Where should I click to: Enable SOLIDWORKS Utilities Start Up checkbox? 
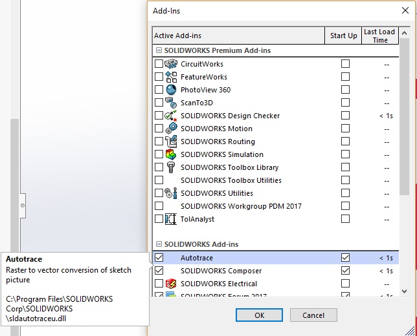pyautogui.click(x=345, y=193)
